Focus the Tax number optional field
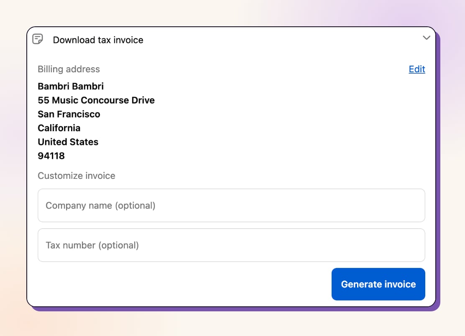Image resolution: width=465 pixels, height=336 pixels. tap(231, 245)
